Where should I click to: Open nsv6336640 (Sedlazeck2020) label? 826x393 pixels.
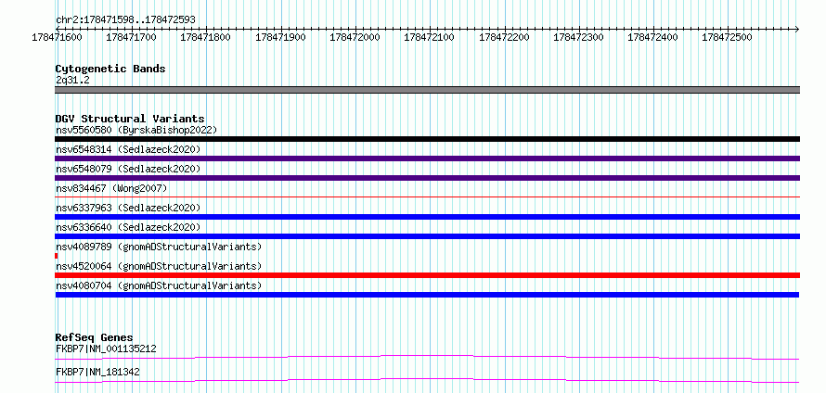pyautogui.click(x=128, y=227)
